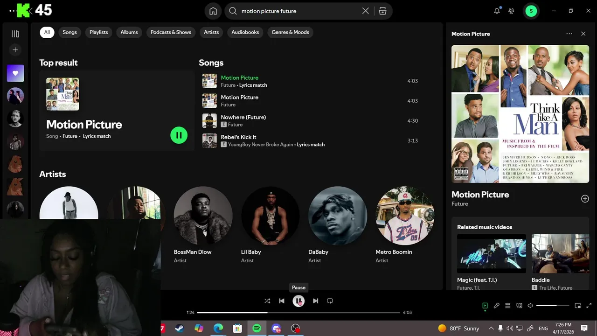Open Microsoft Edge from the taskbar

point(218,329)
